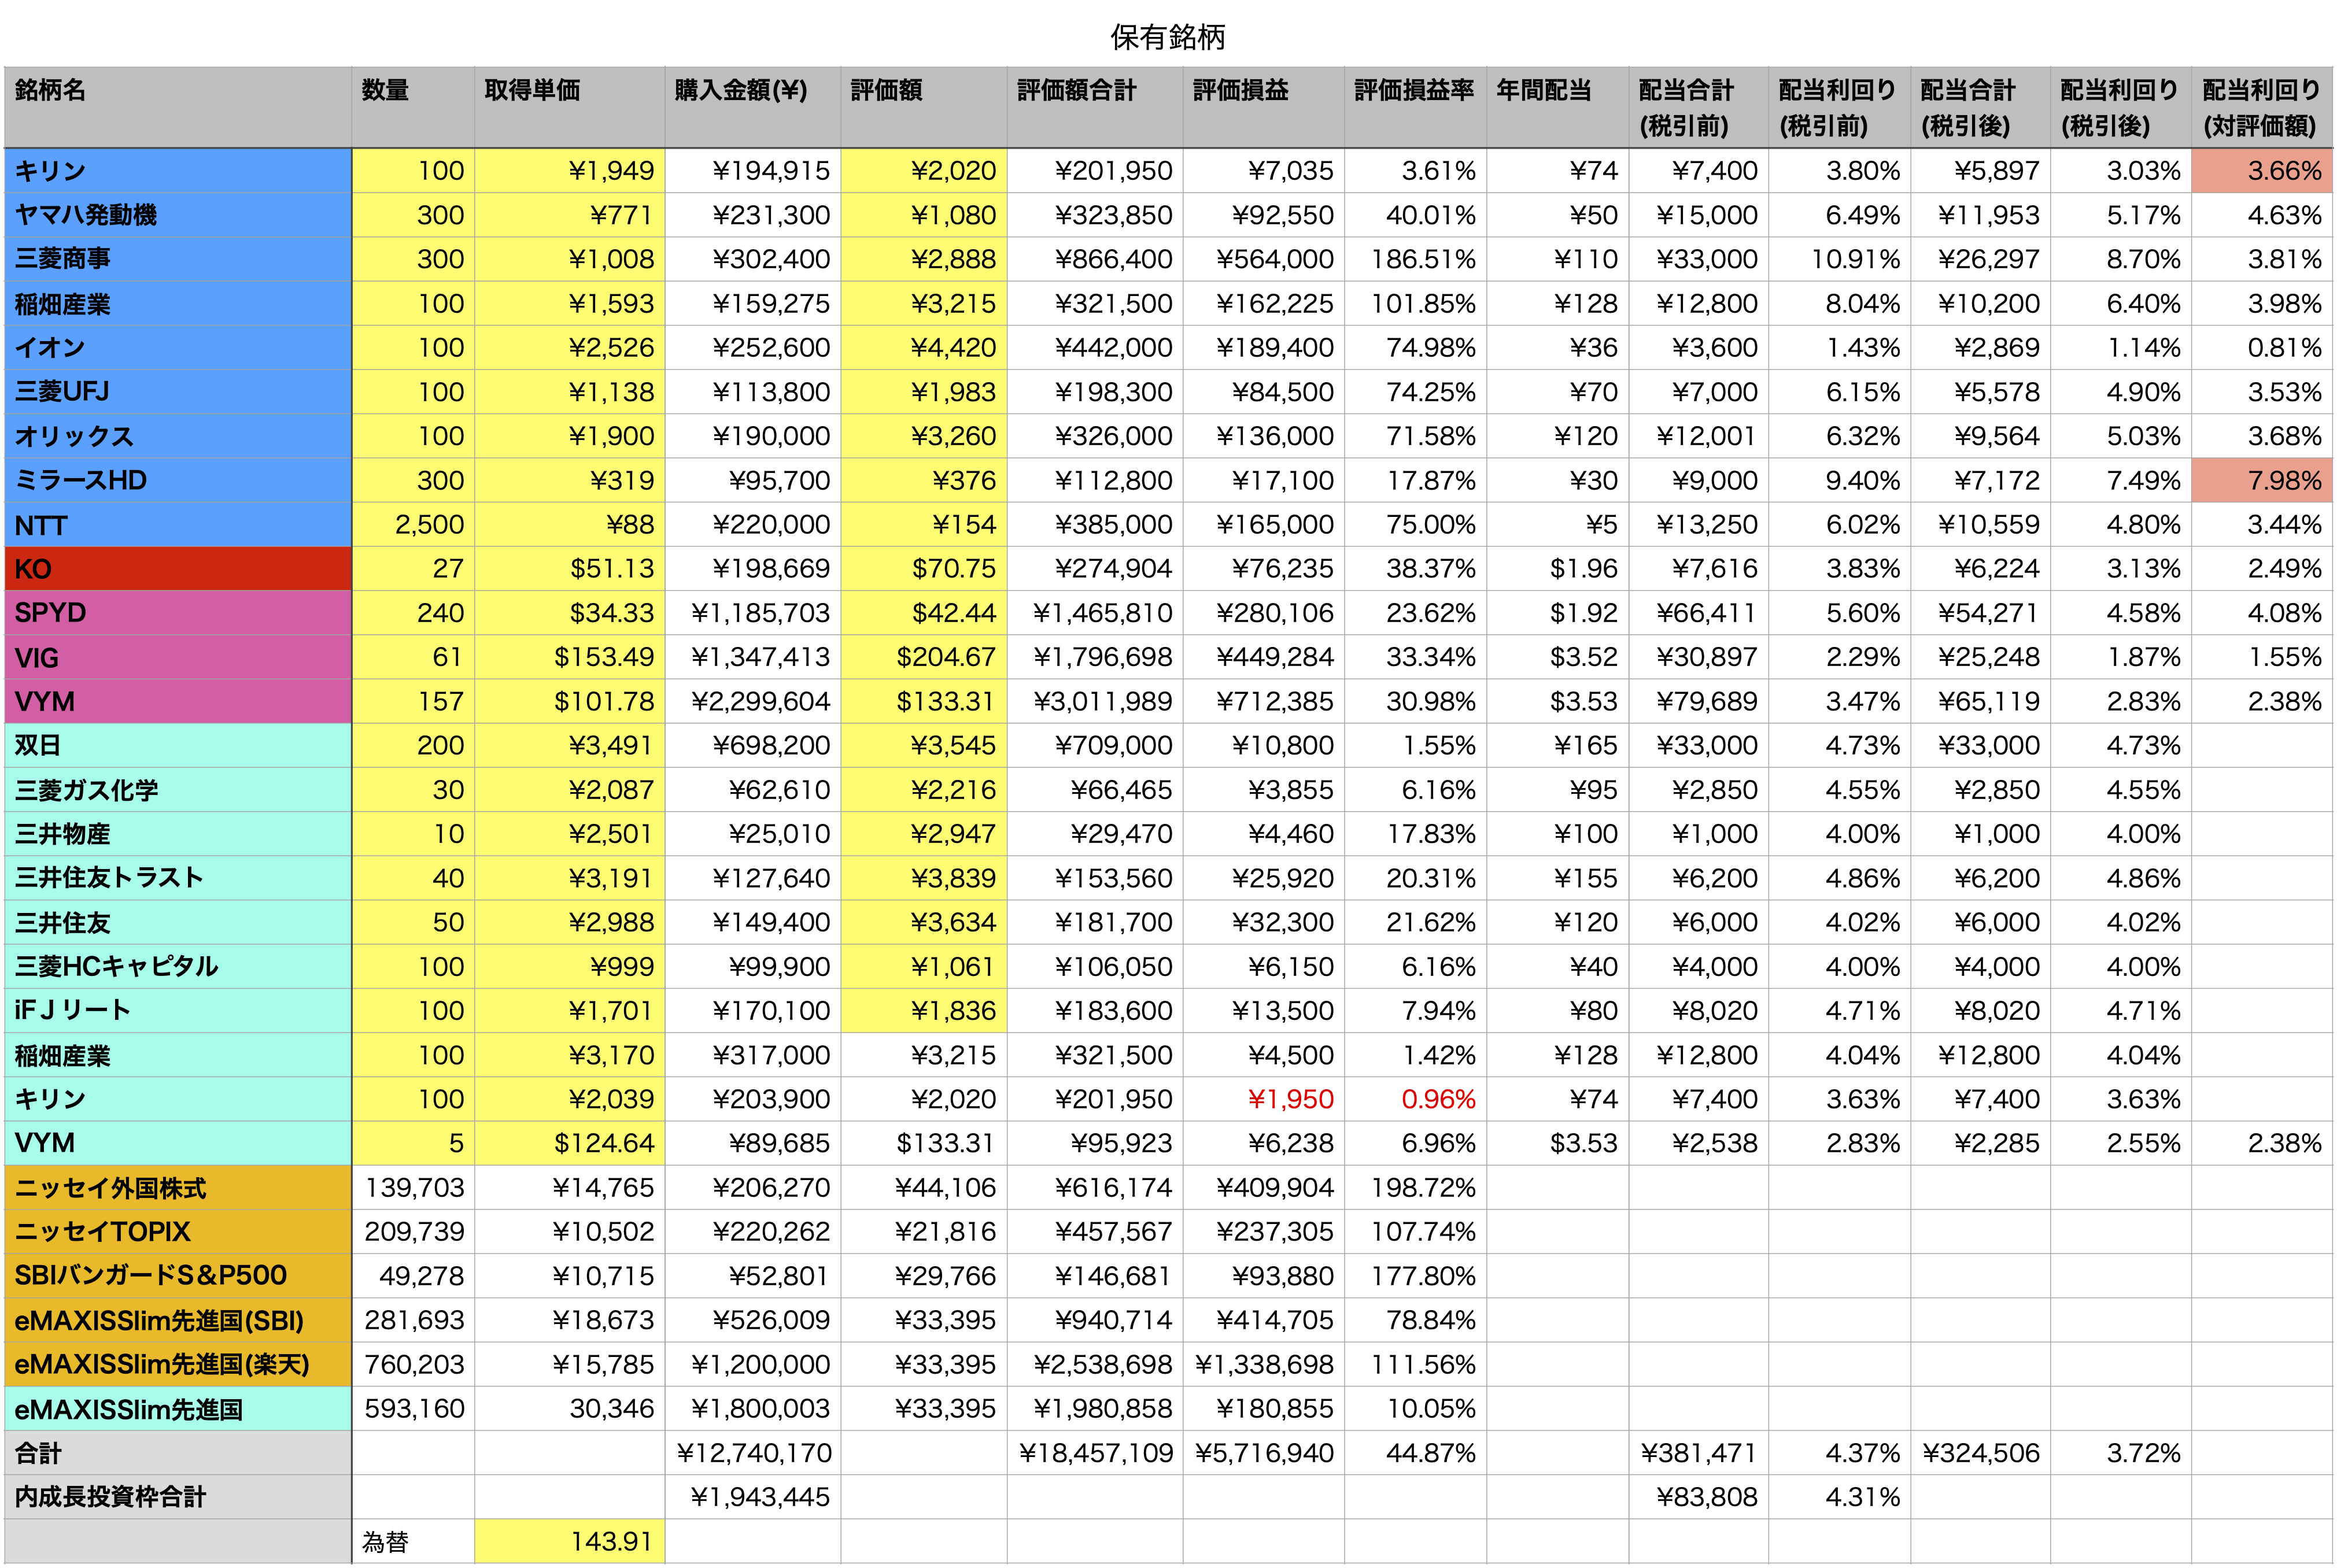Click the 186.51% 三菱商事 profit rate
The height and width of the screenshot is (1568, 2337).
tap(1415, 259)
